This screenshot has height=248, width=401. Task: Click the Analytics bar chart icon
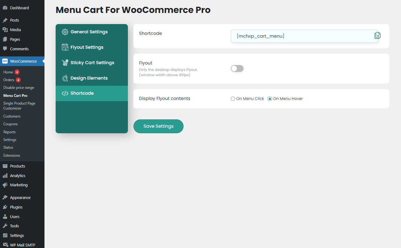(x=5, y=176)
